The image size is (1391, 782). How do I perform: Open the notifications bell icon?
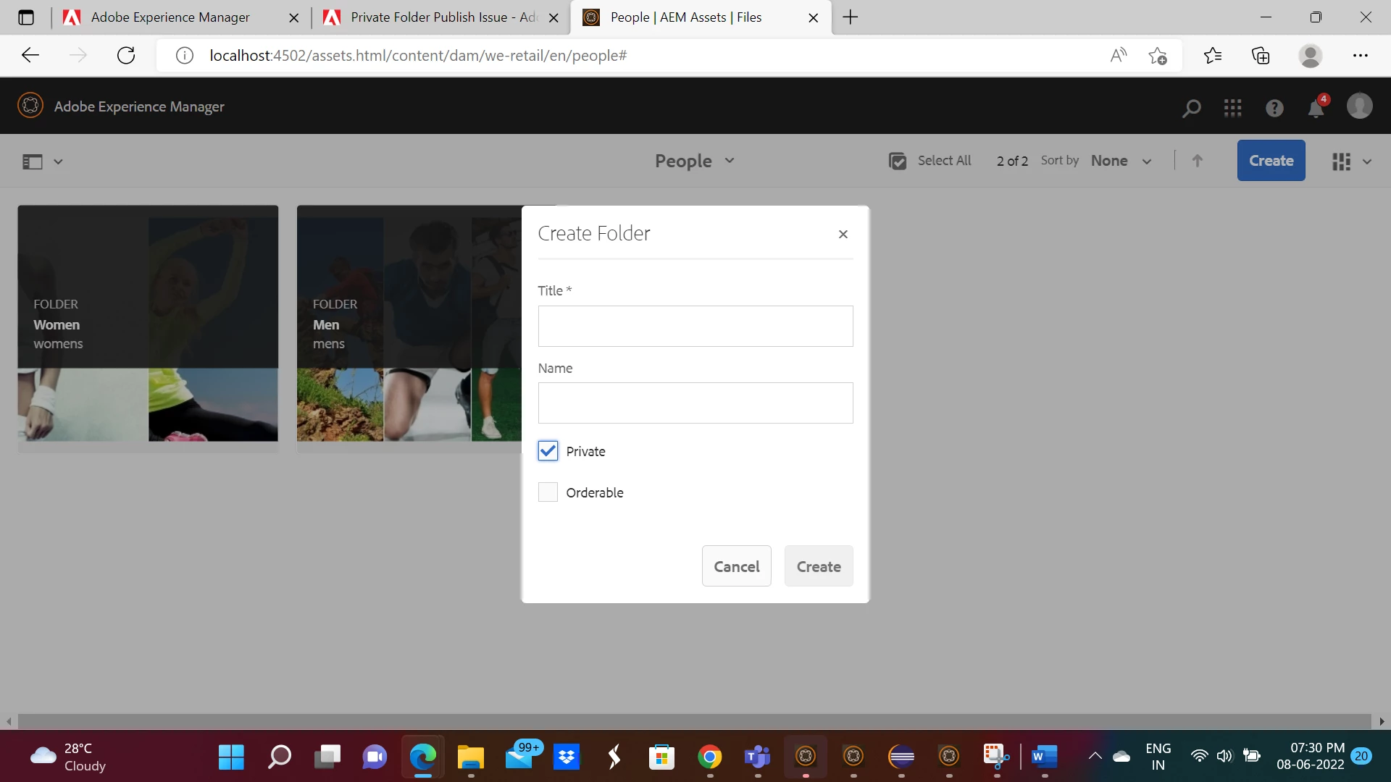click(x=1316, y=109)
